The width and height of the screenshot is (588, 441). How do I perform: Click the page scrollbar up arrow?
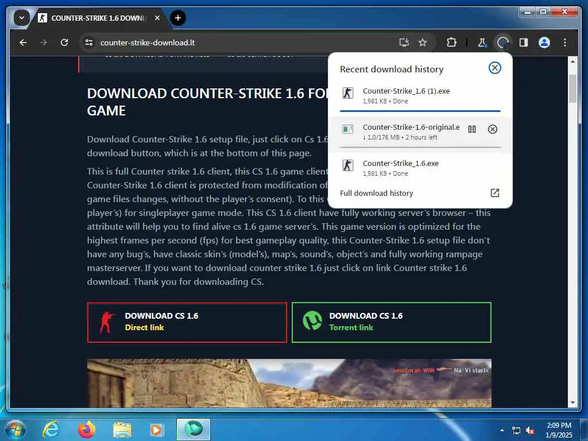(572, 61)
